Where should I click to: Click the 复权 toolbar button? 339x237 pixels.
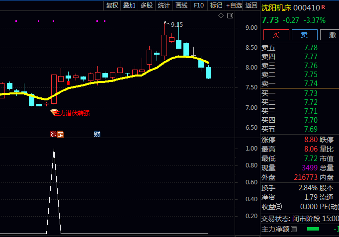coord(112,5)
